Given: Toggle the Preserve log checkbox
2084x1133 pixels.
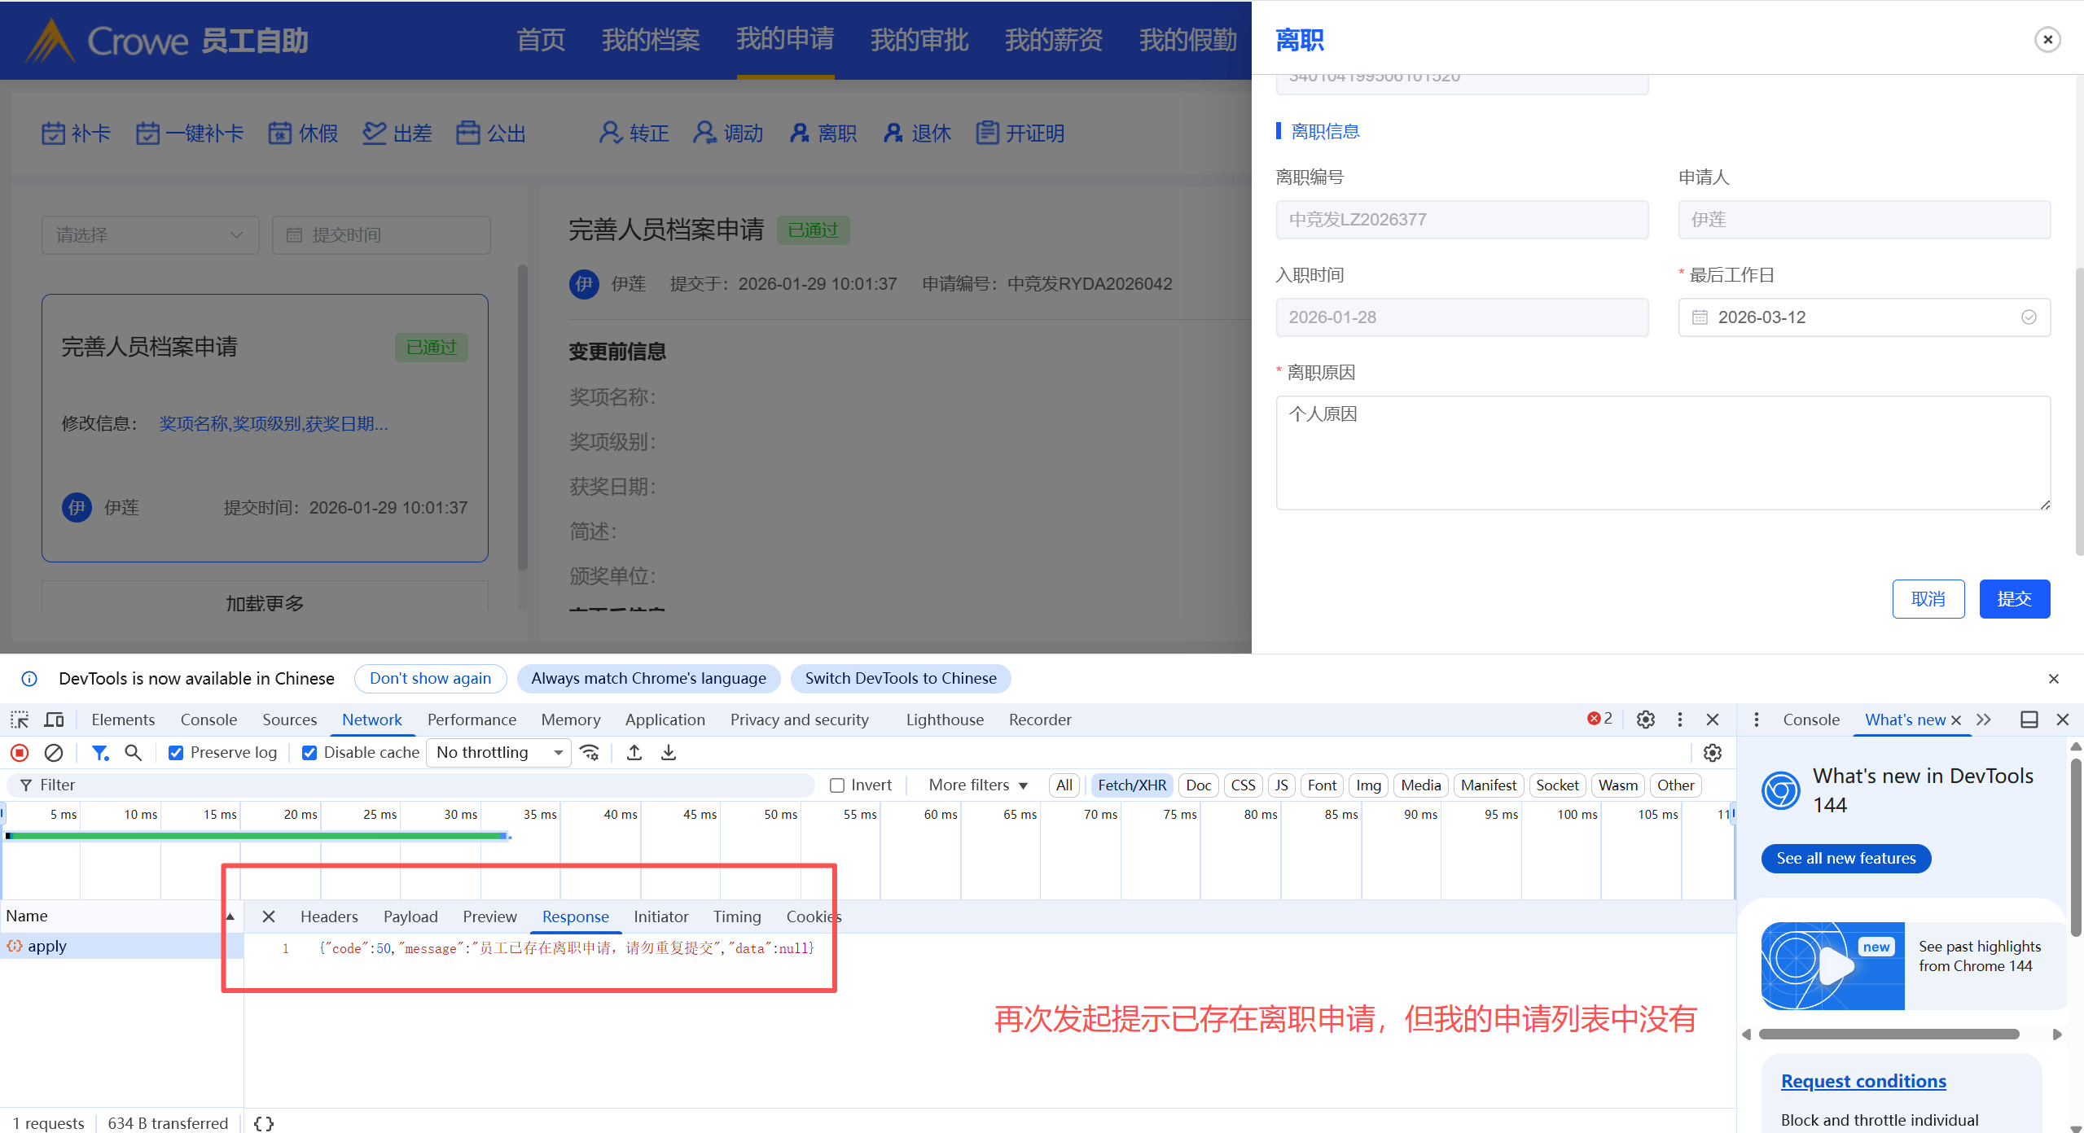Looking at the screenshot, I should 176,753.
